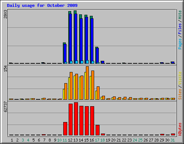
Task: Select the cyan pages bar for day 15
Action: pos(87,62)
